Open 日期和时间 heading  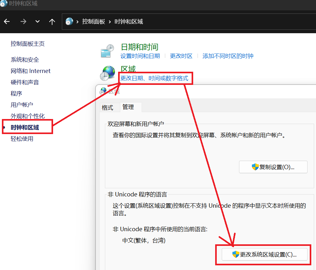139,47
